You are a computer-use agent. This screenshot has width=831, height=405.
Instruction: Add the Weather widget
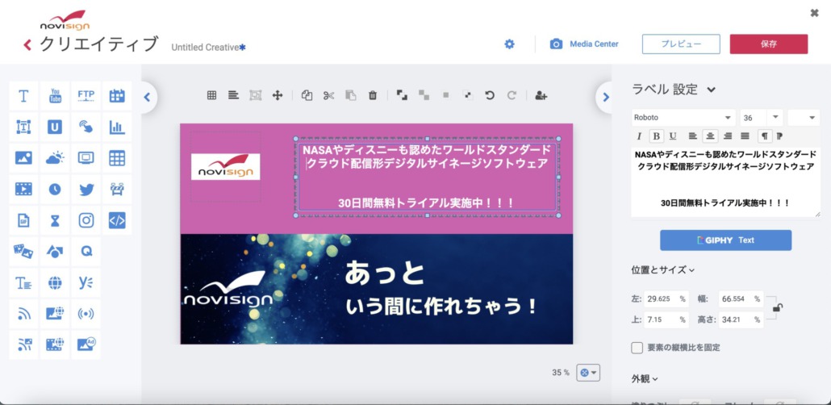[x=55, y=158]
